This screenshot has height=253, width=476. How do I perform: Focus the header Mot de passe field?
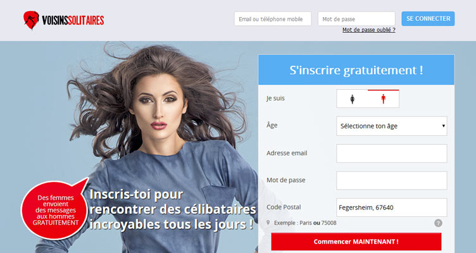point(356,19)
